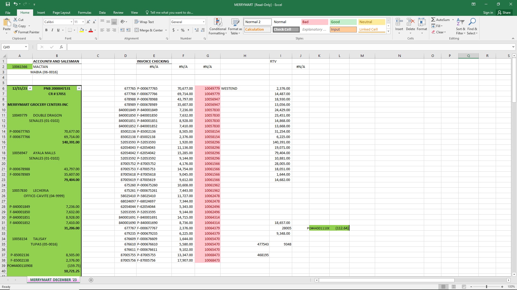Viewport: 517px width, 290px height.
Task: Open the font name dropdown Calibri
Action: pyautogui.click(x=71, y=22)
